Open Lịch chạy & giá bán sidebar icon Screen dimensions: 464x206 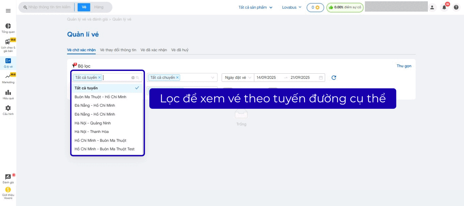click(x=8, y=42)
